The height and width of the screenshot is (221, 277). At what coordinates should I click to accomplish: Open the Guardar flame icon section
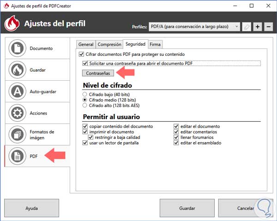pyautogui.click(x=17, y=70)
